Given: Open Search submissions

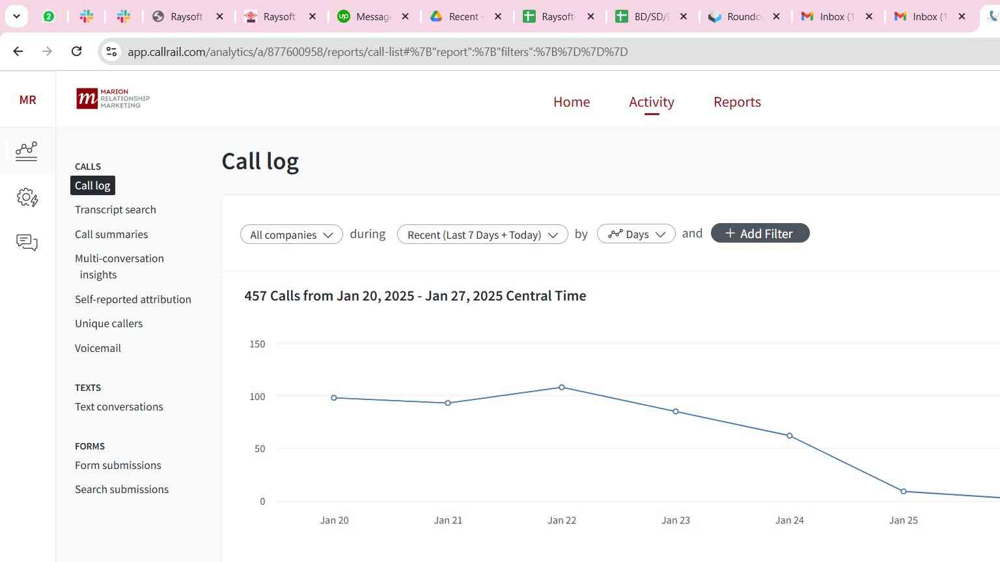Looking at the screenshot, I should point(122,489).
